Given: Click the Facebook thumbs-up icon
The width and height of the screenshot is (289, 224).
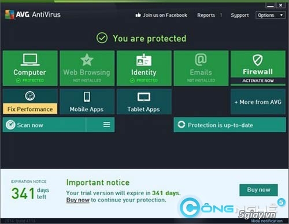Looking at the screenshot, I should pyautogui.click(x=138, y=15).
